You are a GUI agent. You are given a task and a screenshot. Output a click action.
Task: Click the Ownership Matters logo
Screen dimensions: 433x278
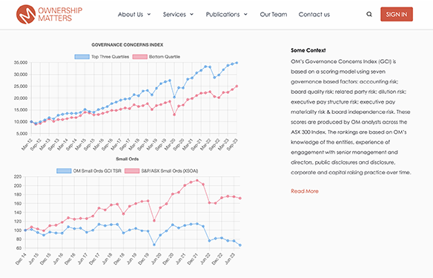coord(49,14)
